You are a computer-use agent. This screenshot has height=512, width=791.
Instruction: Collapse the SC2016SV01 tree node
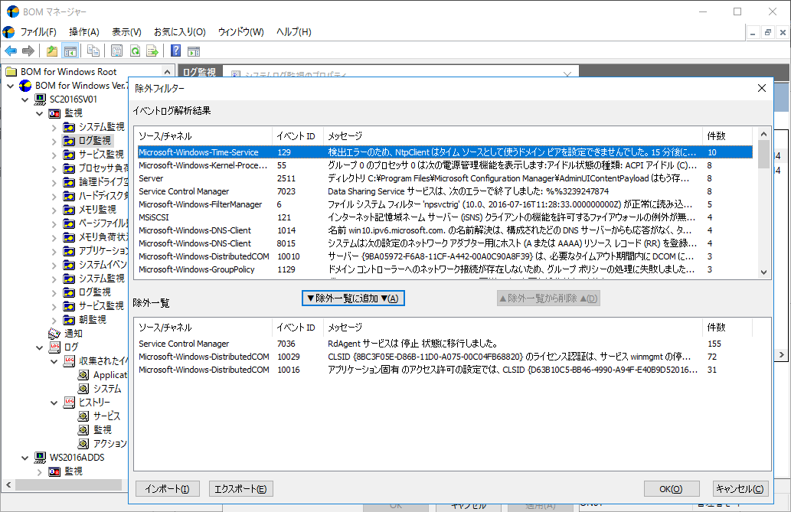[x=25, y=99]
